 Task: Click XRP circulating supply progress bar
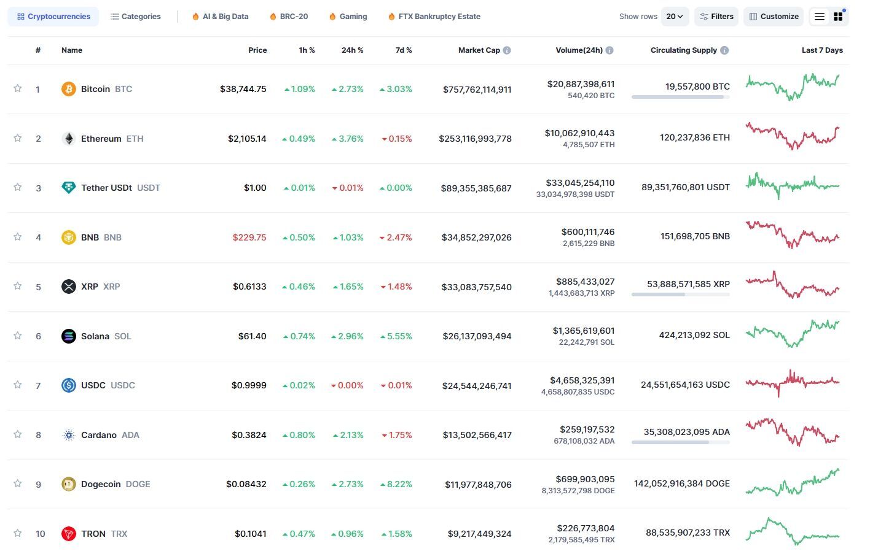coord(681,294)
